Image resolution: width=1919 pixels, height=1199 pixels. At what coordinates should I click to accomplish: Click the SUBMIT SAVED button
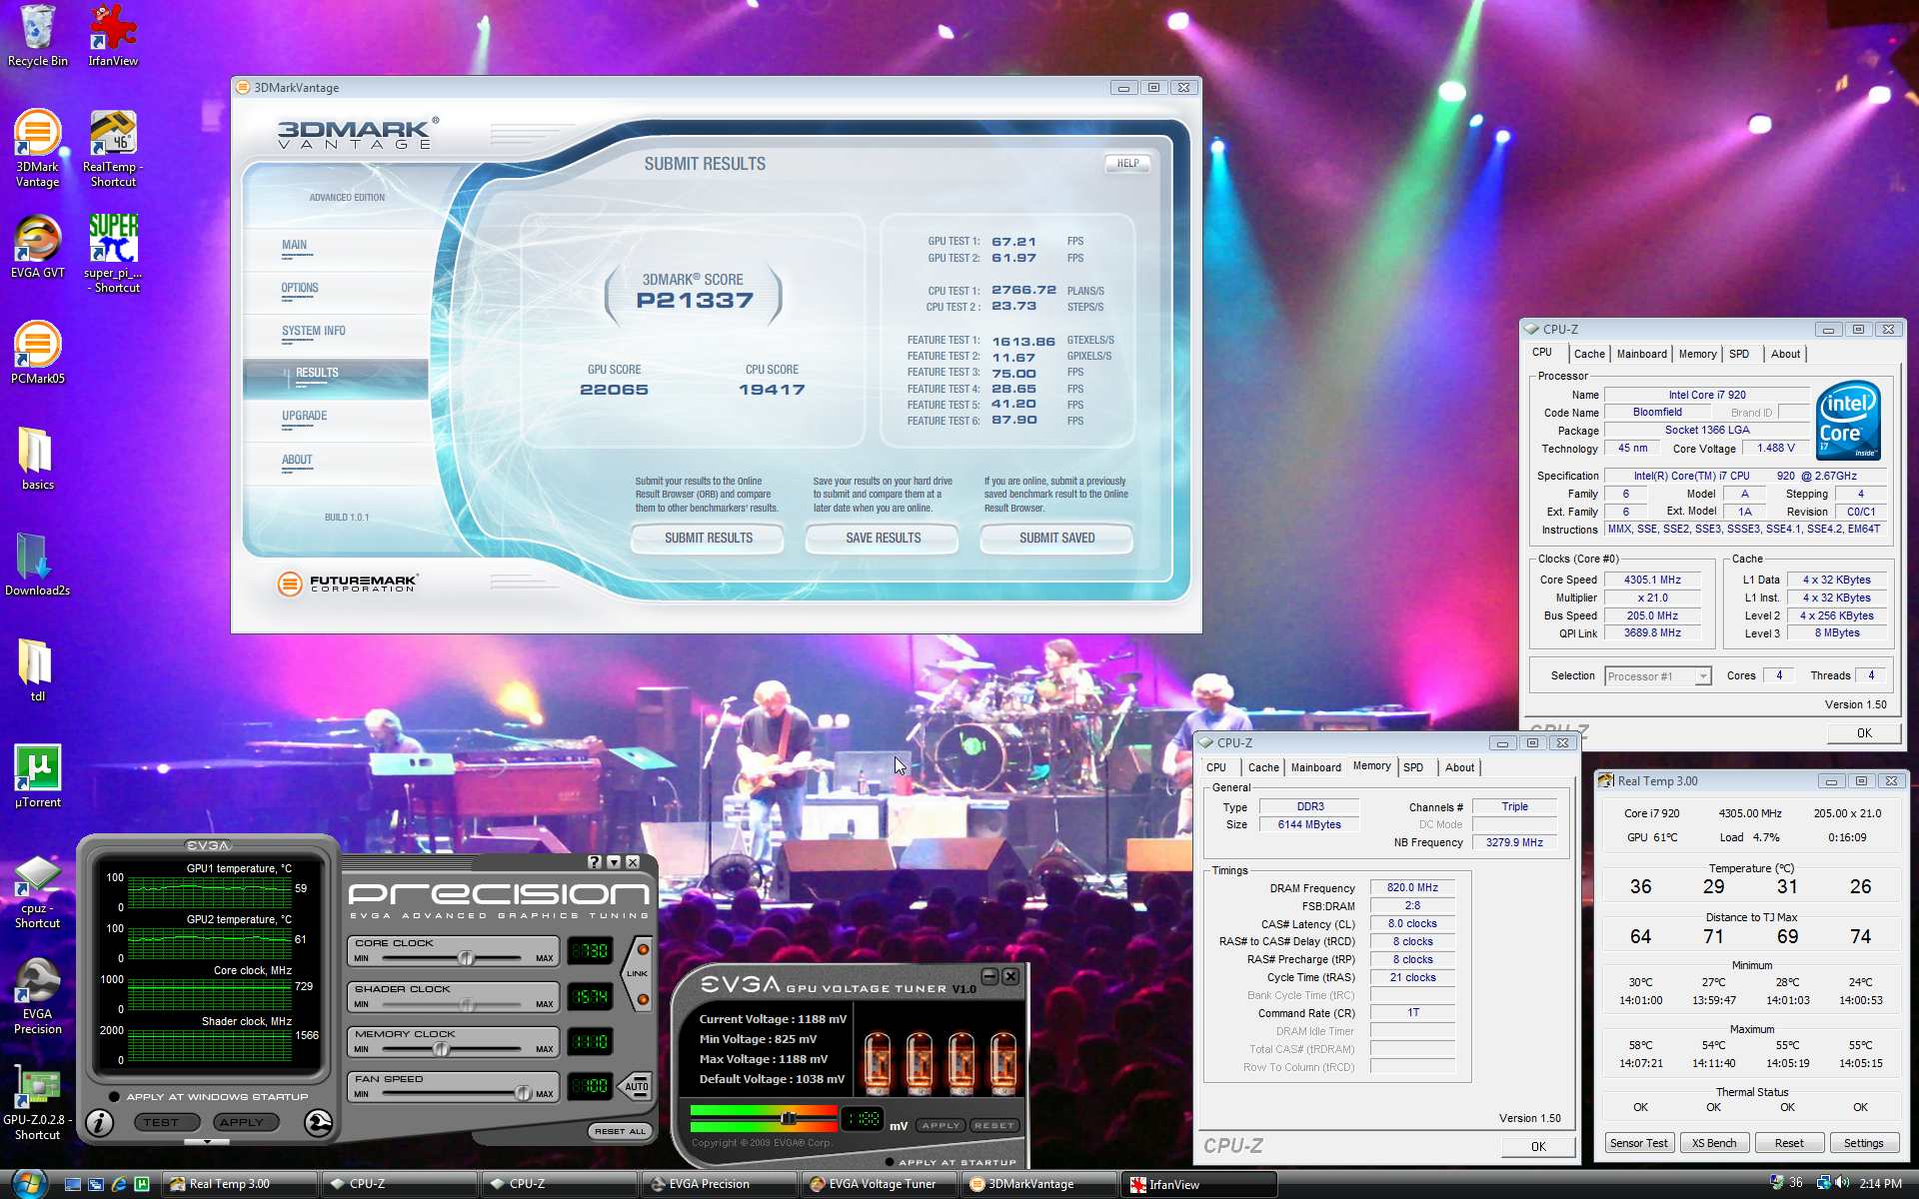1056,538
